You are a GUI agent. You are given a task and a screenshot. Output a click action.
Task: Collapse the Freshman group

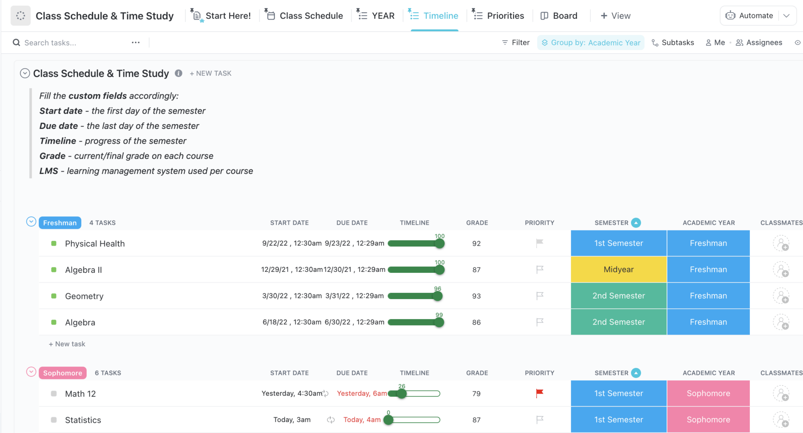click(x=31, y=222)
